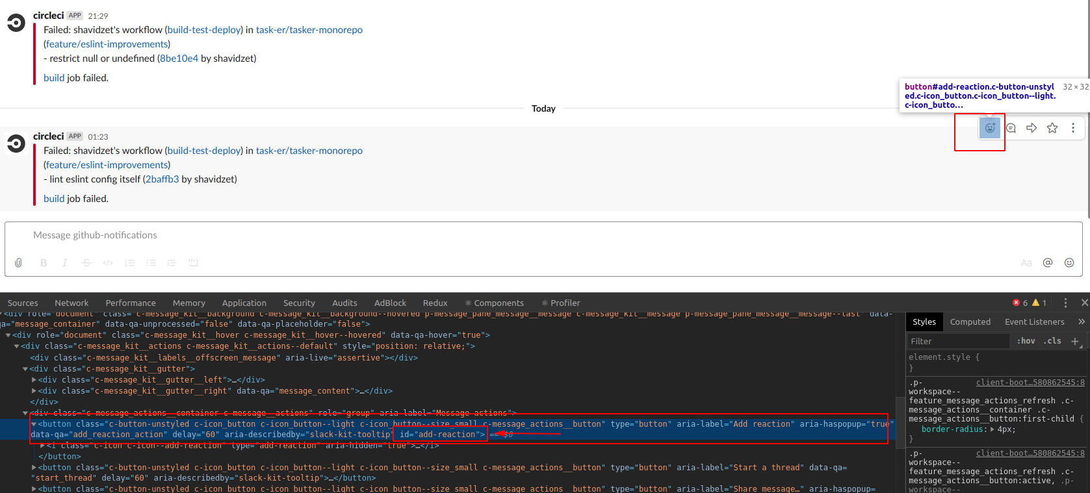Image resolution: width=1090 pixels, height=493 pixels.
Task: Open the React Profiler tab
Action: (561, 303)
